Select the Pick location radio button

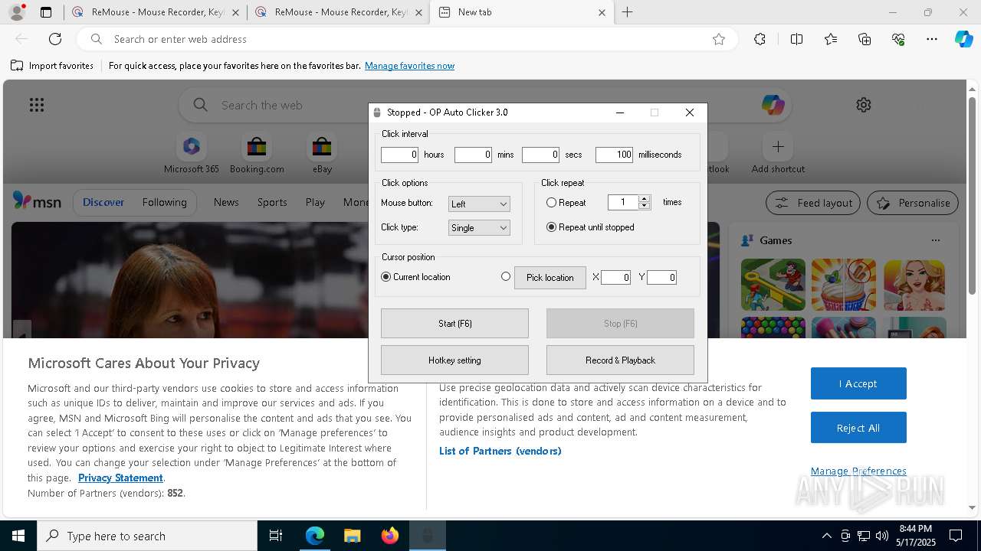[505, 277]
